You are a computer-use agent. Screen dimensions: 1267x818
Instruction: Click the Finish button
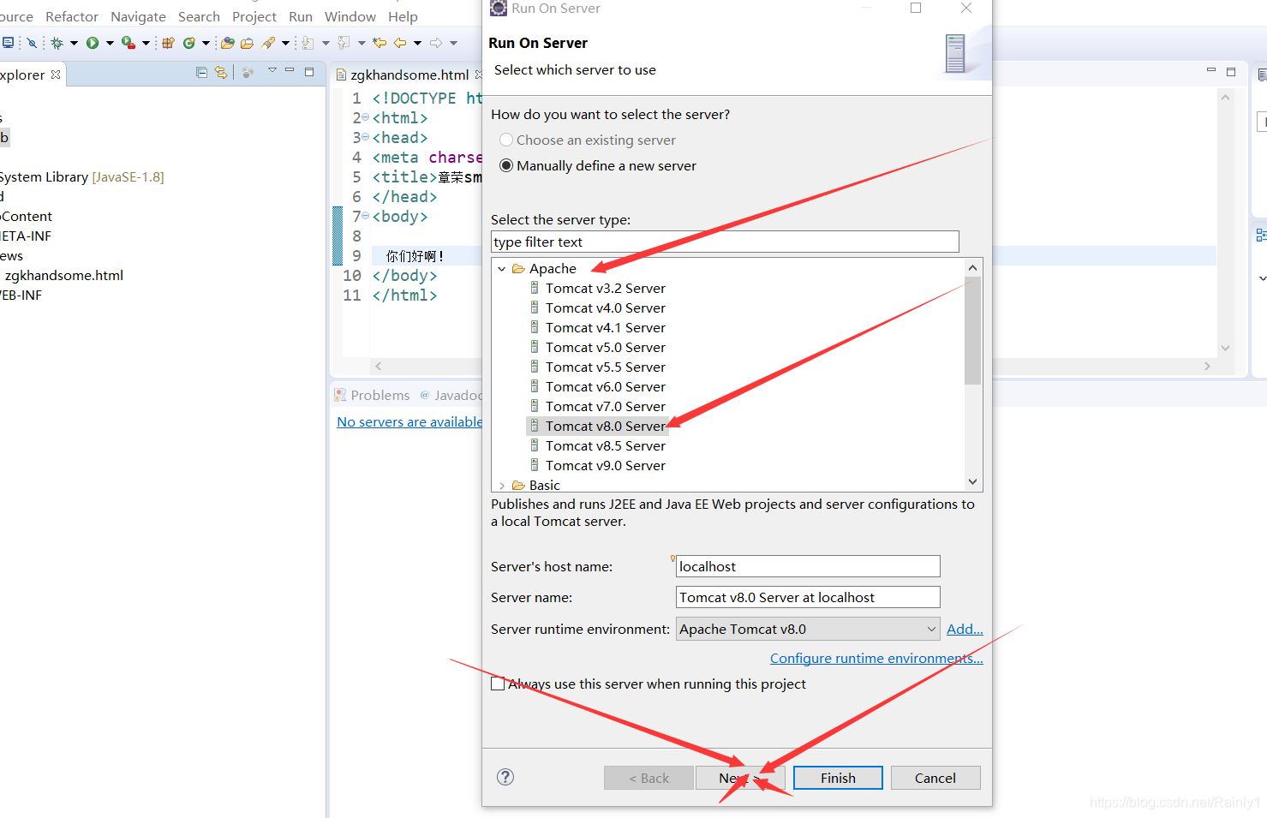[x=838, y=778]
